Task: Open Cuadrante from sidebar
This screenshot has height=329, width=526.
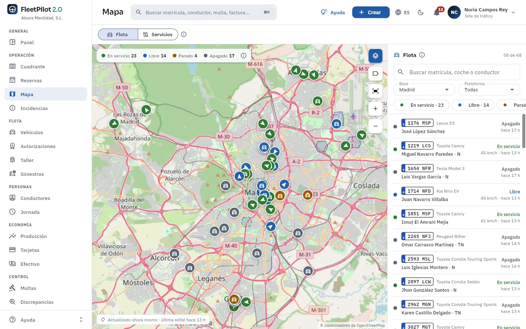Action: (46, 67)
